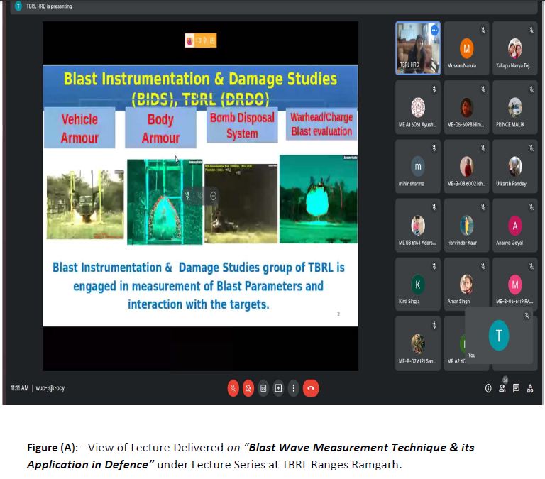The height and width of the screenshot is (479, 545).
Task: Click the 'TBRL HRD is presenting' banner
Action: point(48,6)
